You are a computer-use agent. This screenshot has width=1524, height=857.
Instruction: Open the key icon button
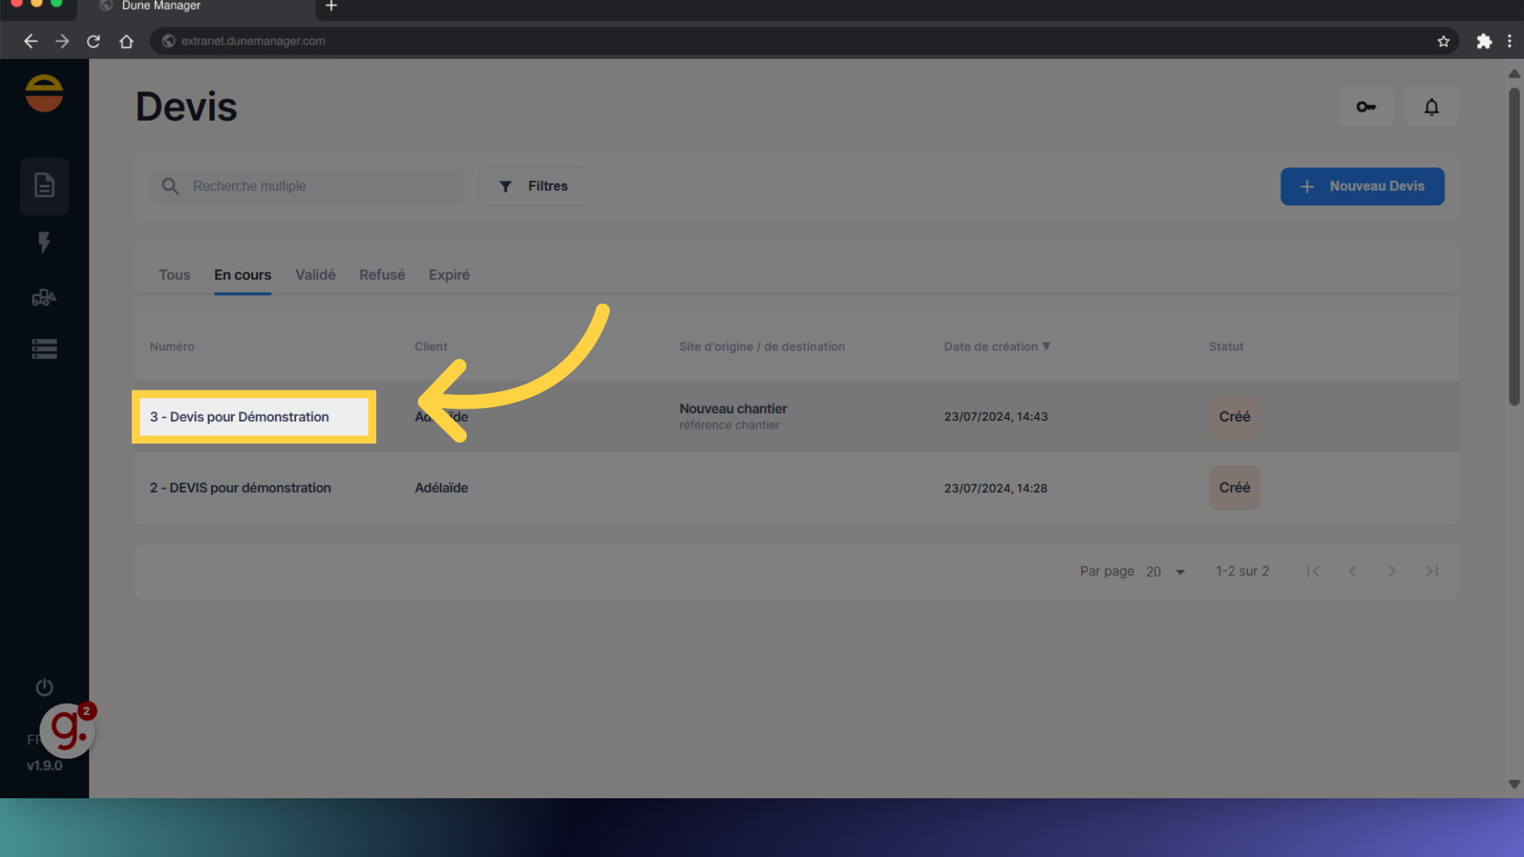(x=1366, y=106)
